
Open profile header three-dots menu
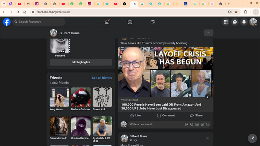(x=209, y=33)
